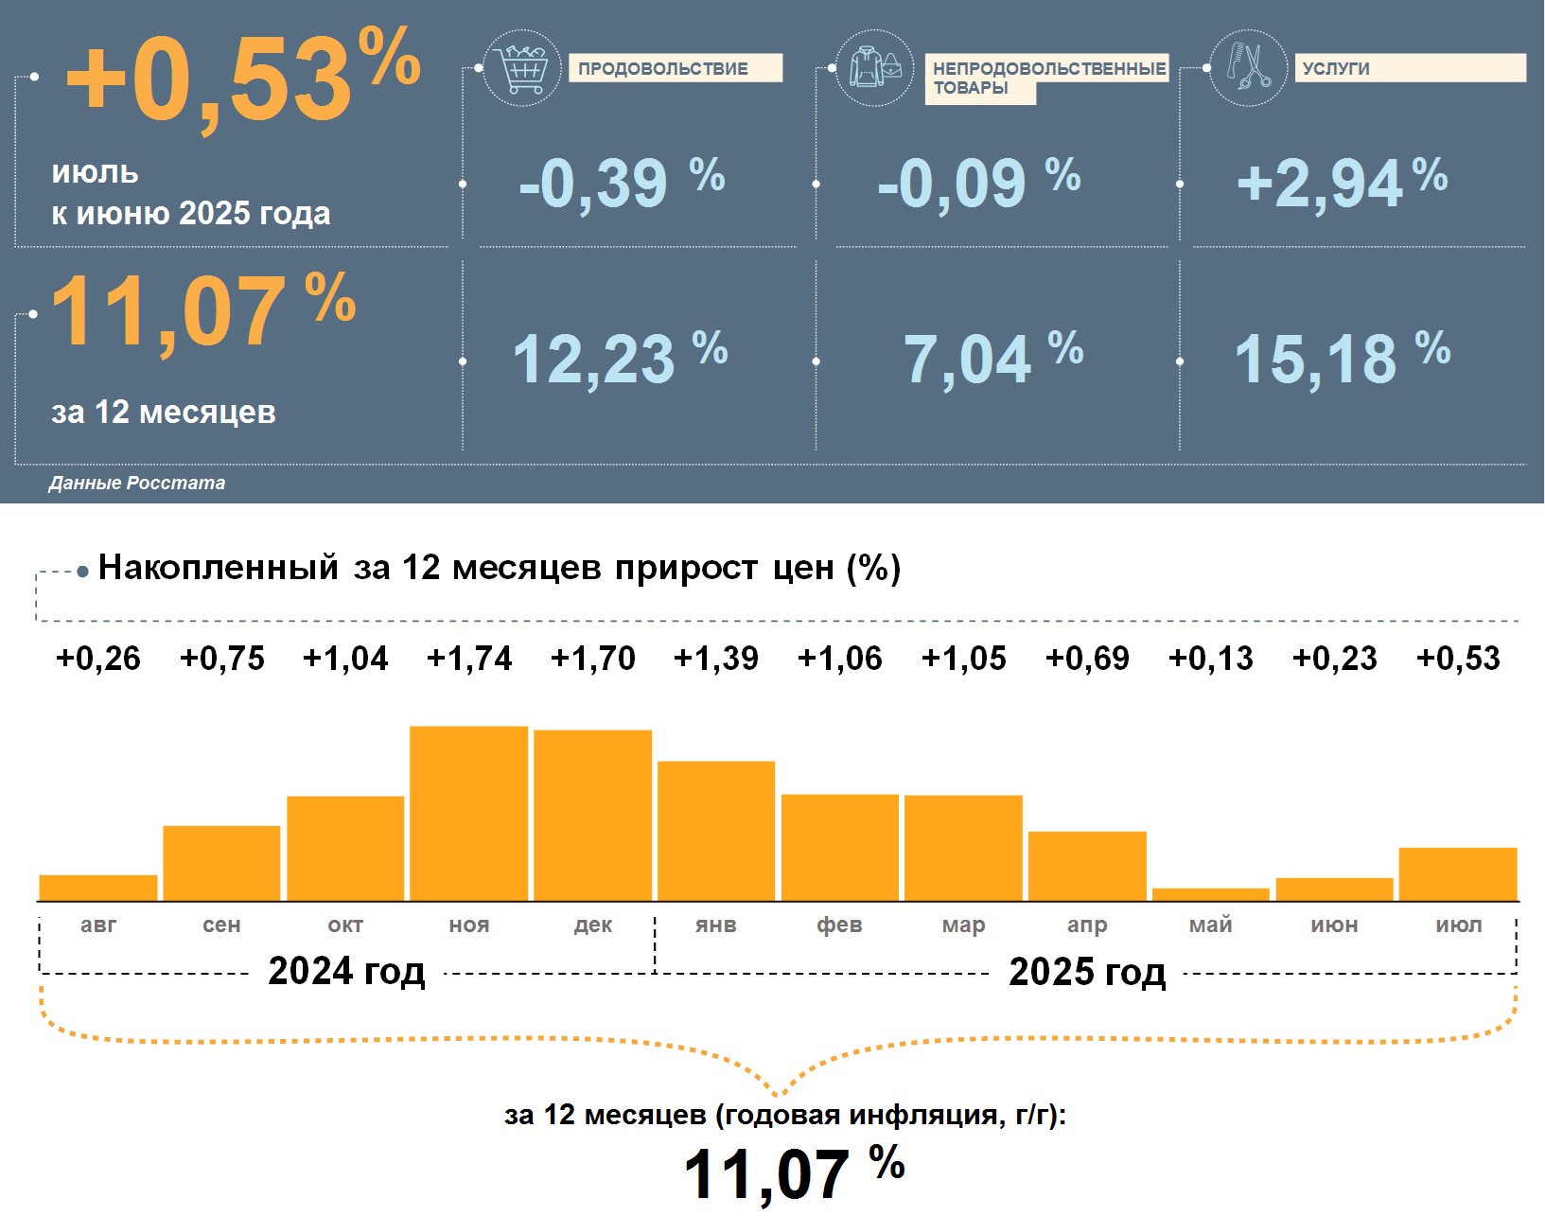Click the +1,74 value above chart
This screenshot has height=1216, width=1545.
(x=469, y=659)
